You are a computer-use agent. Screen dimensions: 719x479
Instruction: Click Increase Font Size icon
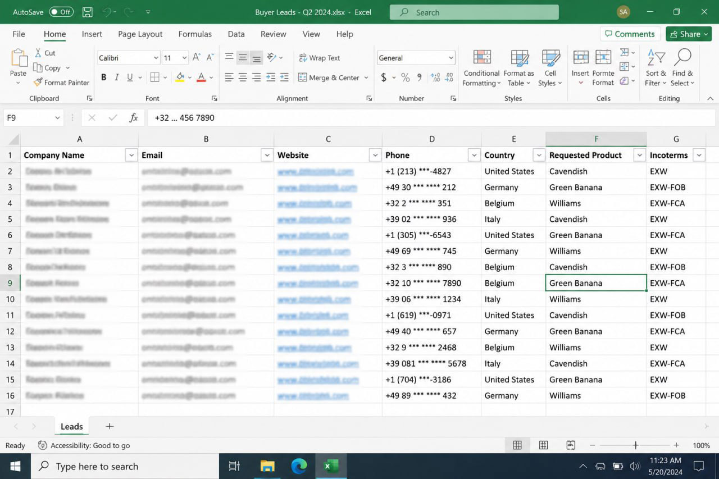pos(197,57)
